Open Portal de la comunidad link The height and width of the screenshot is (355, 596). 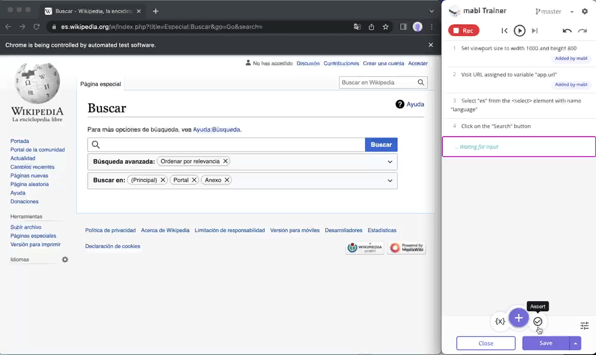tap(38, 150)
